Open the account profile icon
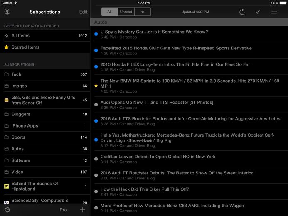288x216 pixels. 7,12
